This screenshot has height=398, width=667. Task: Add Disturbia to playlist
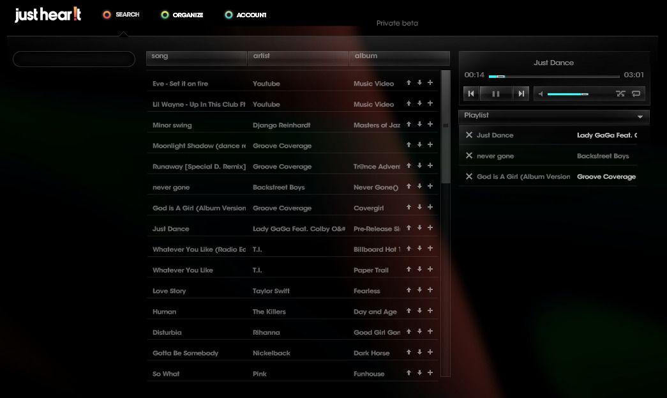point(430,332)
